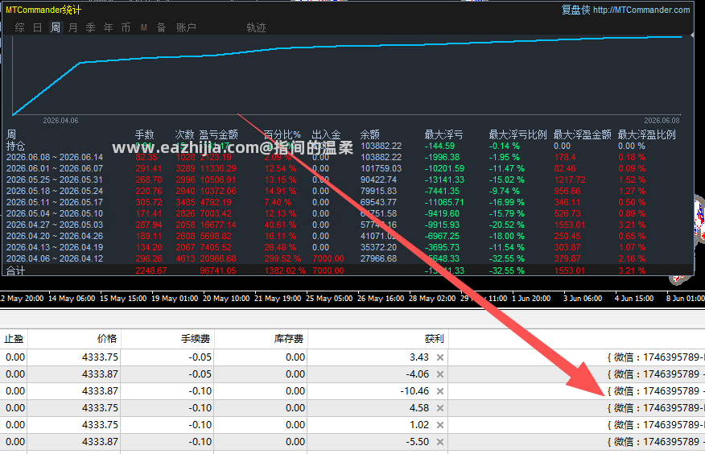Click the 余额 column header
The height and width of the screenshot is (454, 705).
(369, 134)
